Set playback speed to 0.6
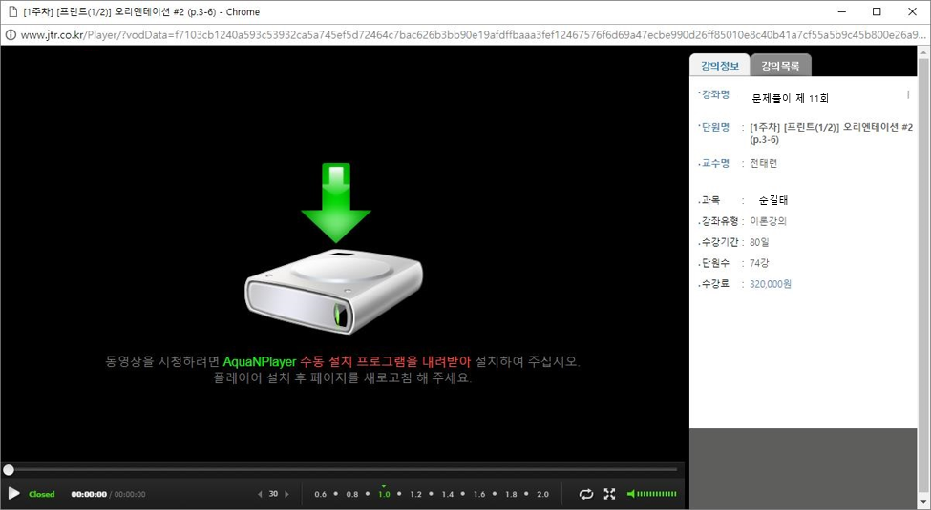 click(321, 494)
